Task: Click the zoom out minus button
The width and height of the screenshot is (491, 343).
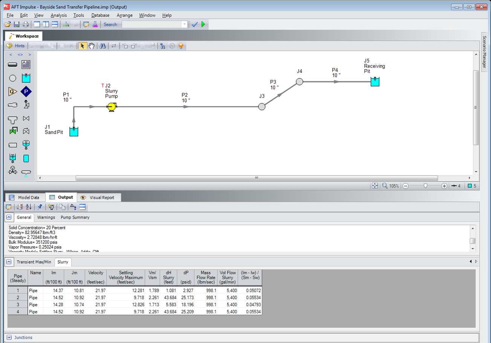Action: coord(405,186)
